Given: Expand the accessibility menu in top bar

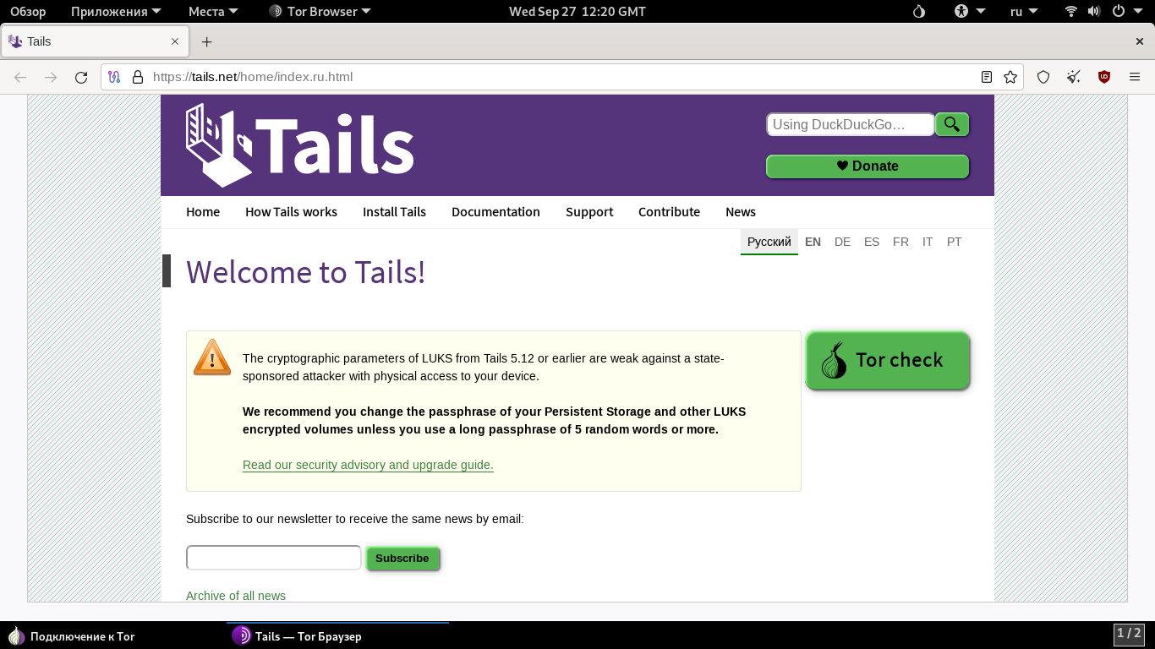Looking at the screenshot, I should 970,12.
